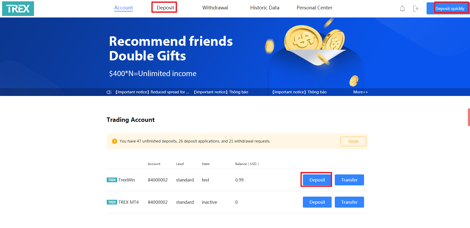Click the logout arrow icon
The image size is (470, 228).
coord(416,9)
